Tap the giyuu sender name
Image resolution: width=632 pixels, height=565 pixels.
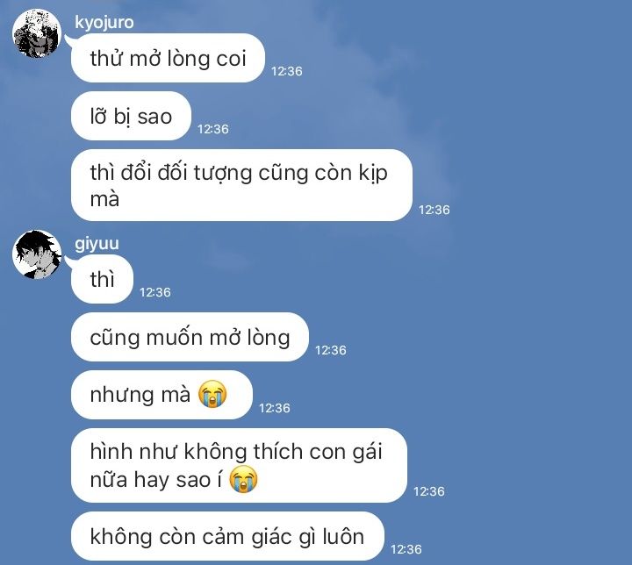coord(97,243)
